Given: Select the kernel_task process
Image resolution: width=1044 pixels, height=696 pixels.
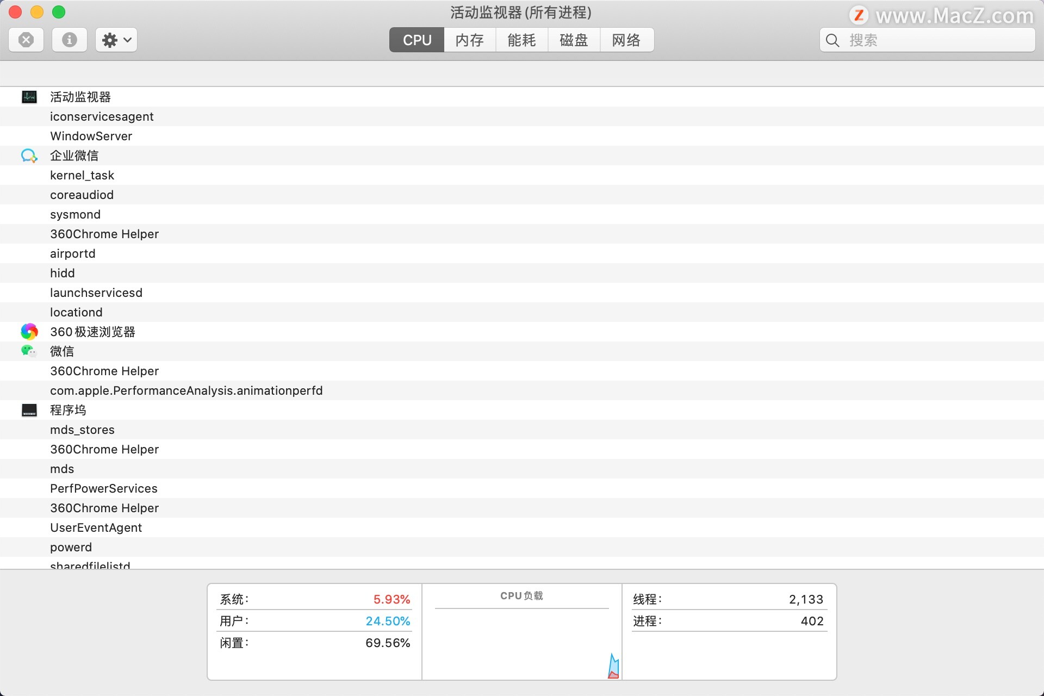Looking at the screenshot, I should click(522, 175).
